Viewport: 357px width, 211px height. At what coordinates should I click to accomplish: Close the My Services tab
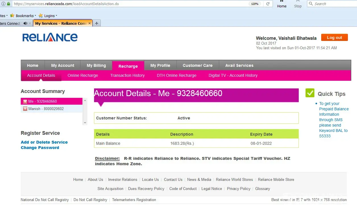pyautogui.click(x=90, y=23)
